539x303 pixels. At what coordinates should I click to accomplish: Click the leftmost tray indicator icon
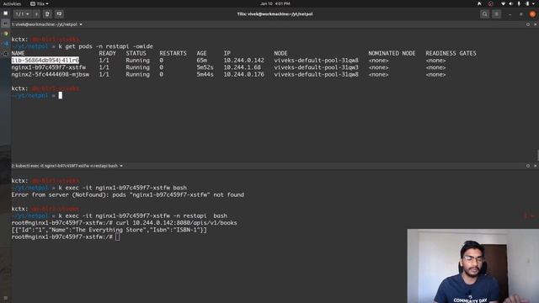tap(479, 3)
